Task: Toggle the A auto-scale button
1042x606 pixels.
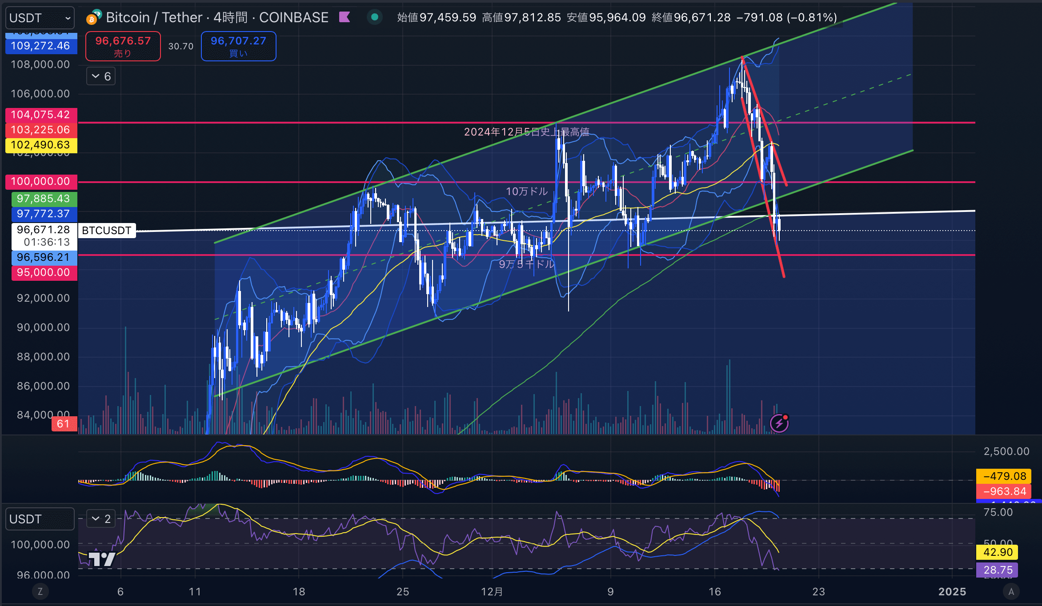Action: 1011,591
